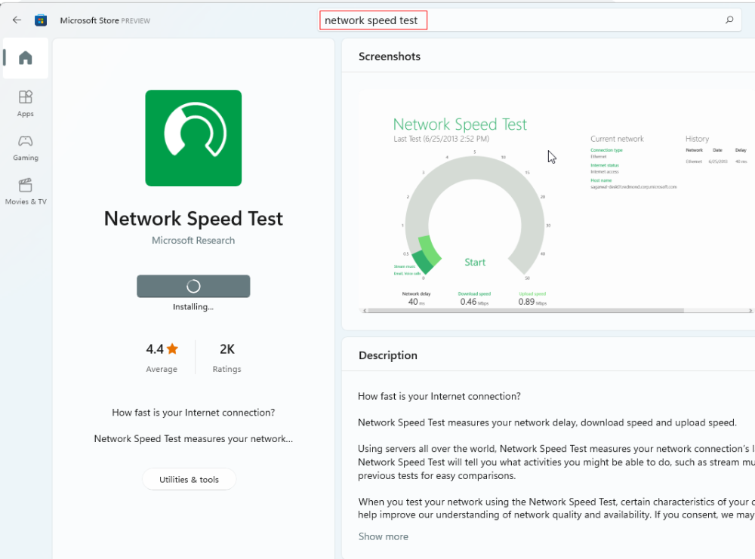
Task: Click the search box with 'network speed test'
Action: click(x=530, y=20)
